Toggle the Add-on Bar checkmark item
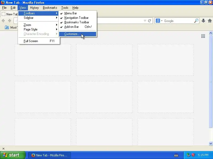 [x=77, y=27]
